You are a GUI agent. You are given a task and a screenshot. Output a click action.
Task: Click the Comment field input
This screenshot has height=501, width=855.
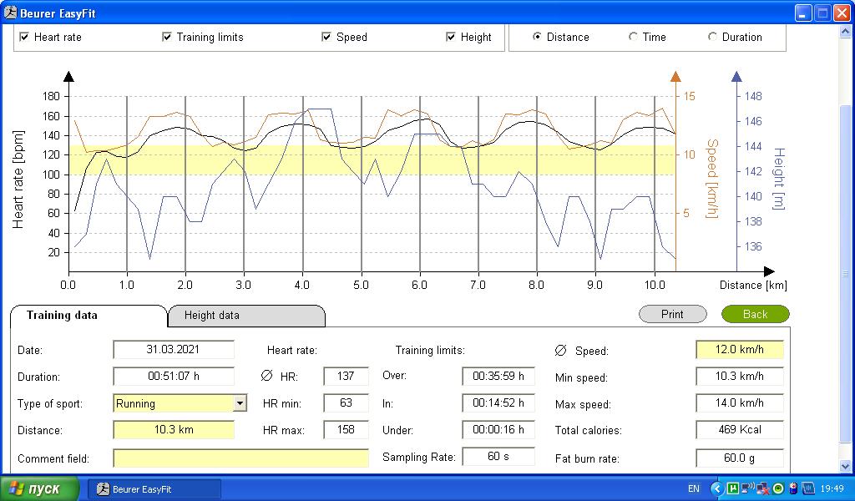pyautogui.click(x=241, y=458)
